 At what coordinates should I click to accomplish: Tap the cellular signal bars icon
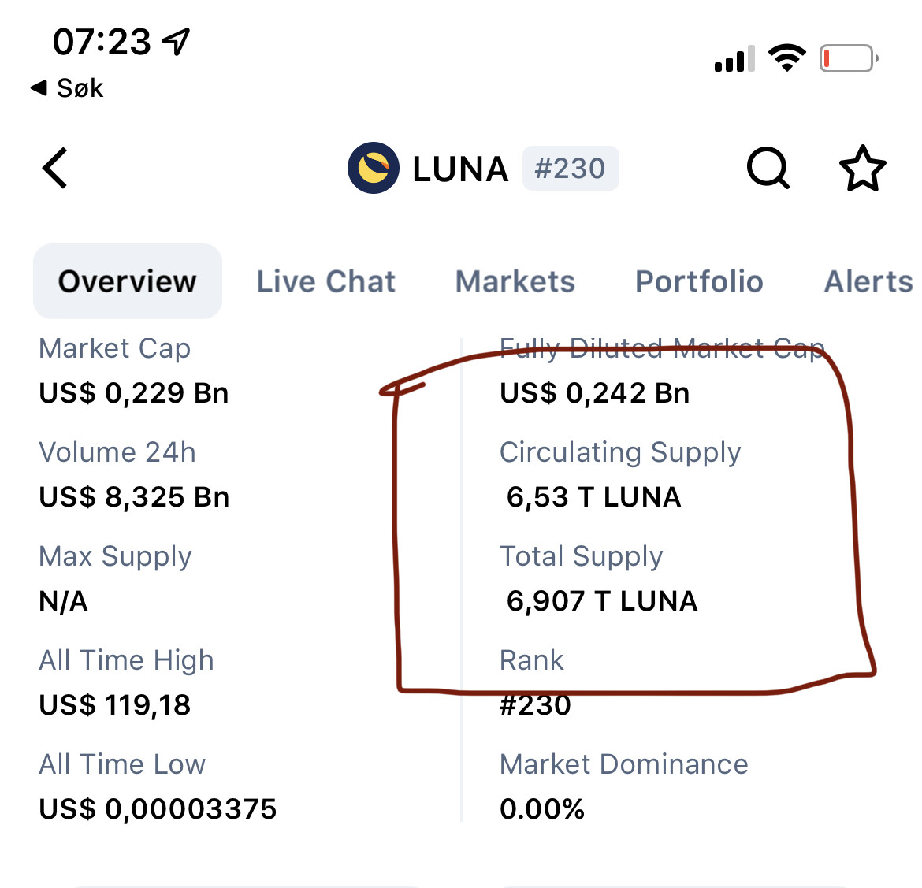click(x=734, y=58)
